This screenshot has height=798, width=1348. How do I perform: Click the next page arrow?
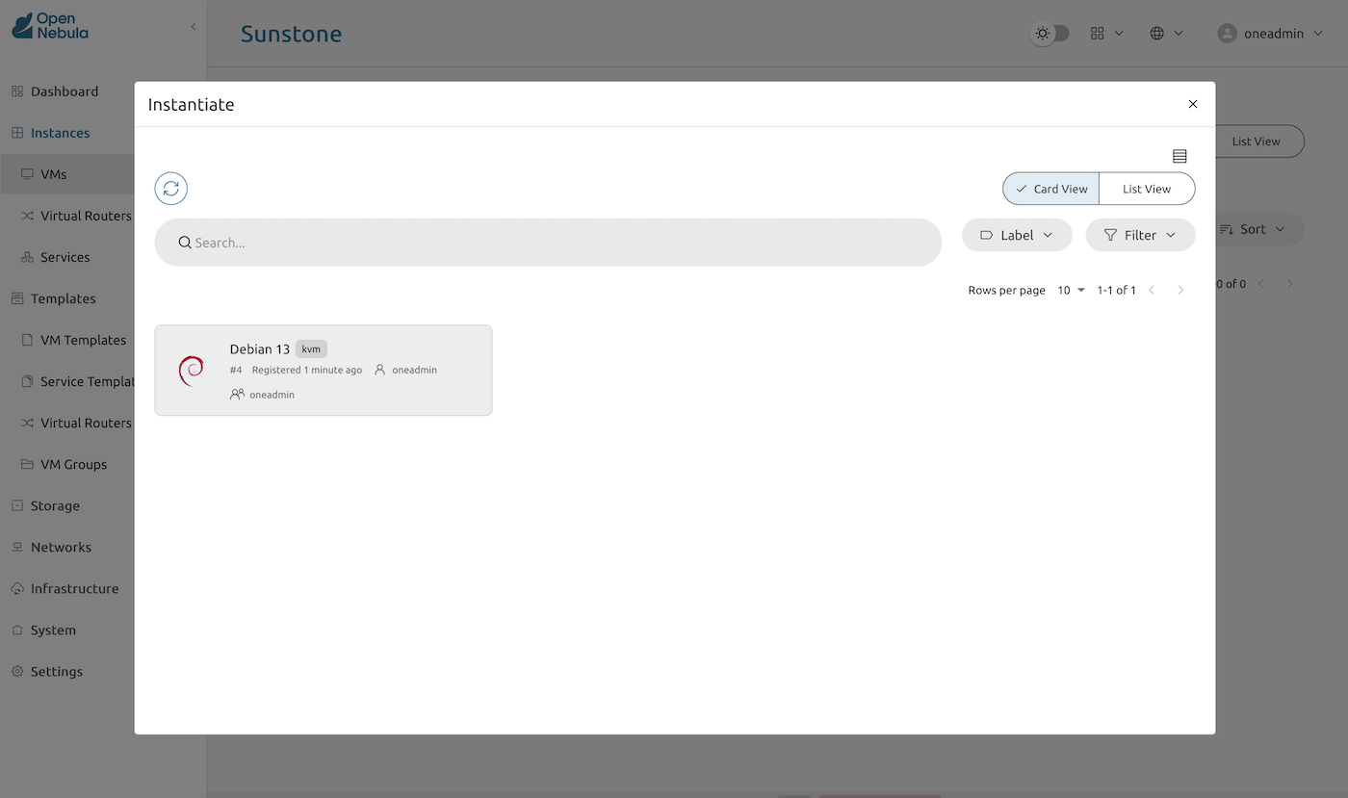point(1180,290)
